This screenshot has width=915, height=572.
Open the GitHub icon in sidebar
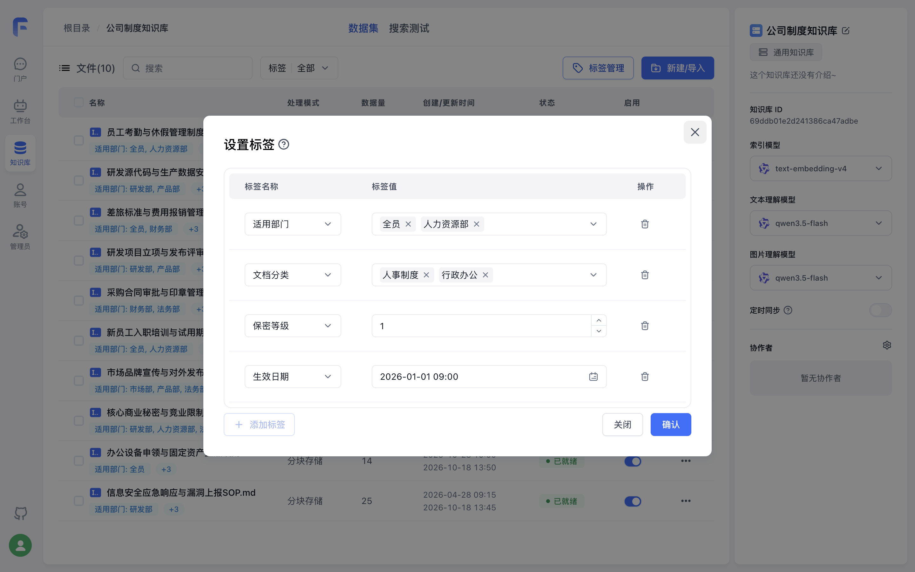pos(20,513)
